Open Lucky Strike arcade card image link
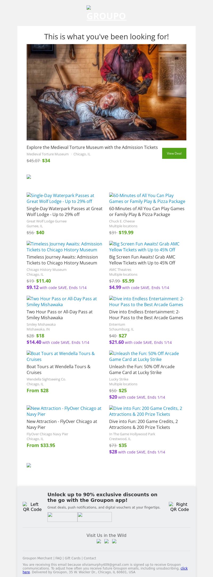 [x=144, y=356]
